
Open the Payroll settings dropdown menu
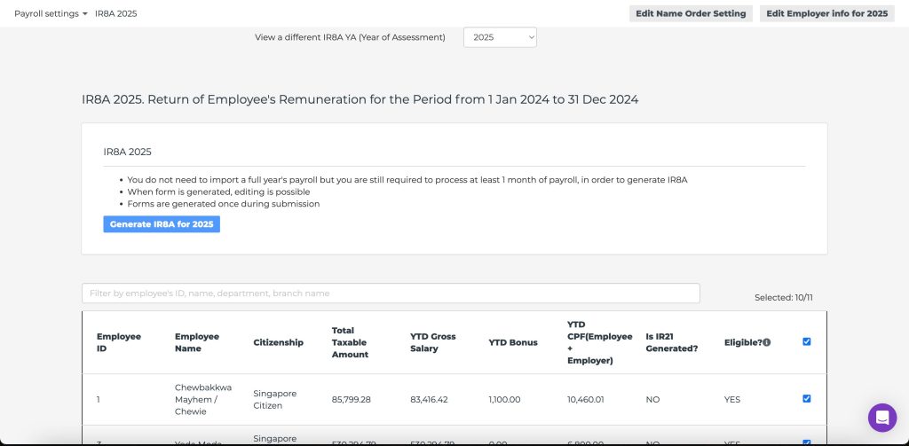point(51,14)
